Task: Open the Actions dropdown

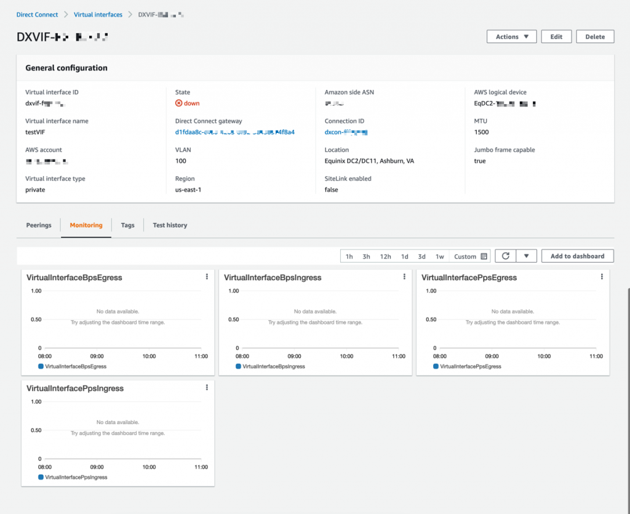Action: coord(511,36)
